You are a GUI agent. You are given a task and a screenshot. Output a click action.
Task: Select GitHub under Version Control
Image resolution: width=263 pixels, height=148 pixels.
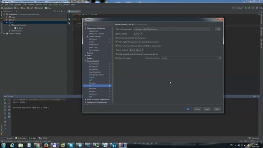point(92,78)
